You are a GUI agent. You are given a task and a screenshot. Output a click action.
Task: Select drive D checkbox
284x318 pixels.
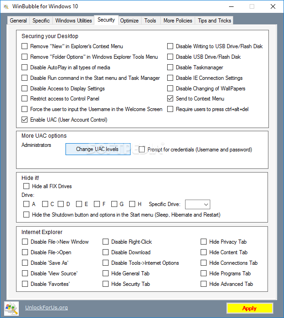tap(61, 204)
